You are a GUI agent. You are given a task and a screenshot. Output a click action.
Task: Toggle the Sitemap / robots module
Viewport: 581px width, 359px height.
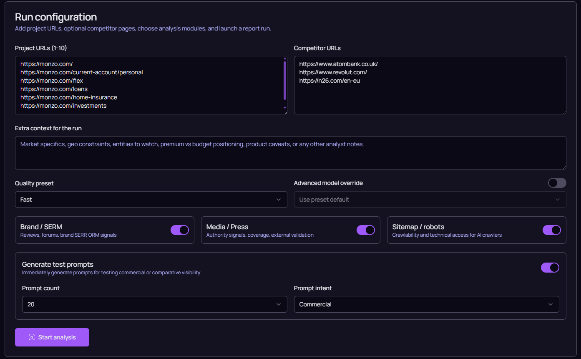[551, 230]
